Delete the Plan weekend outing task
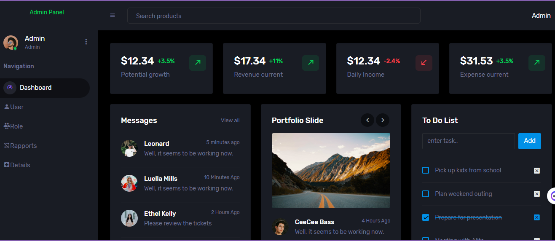Image resolution: width=555 pixels, height=241 pixels. [537, 194]
